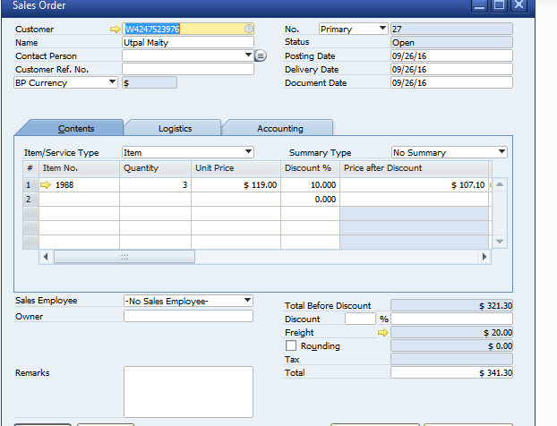Open the Accounting tab
The width and height of the screenshot is (557, 426).
point(280,129)
